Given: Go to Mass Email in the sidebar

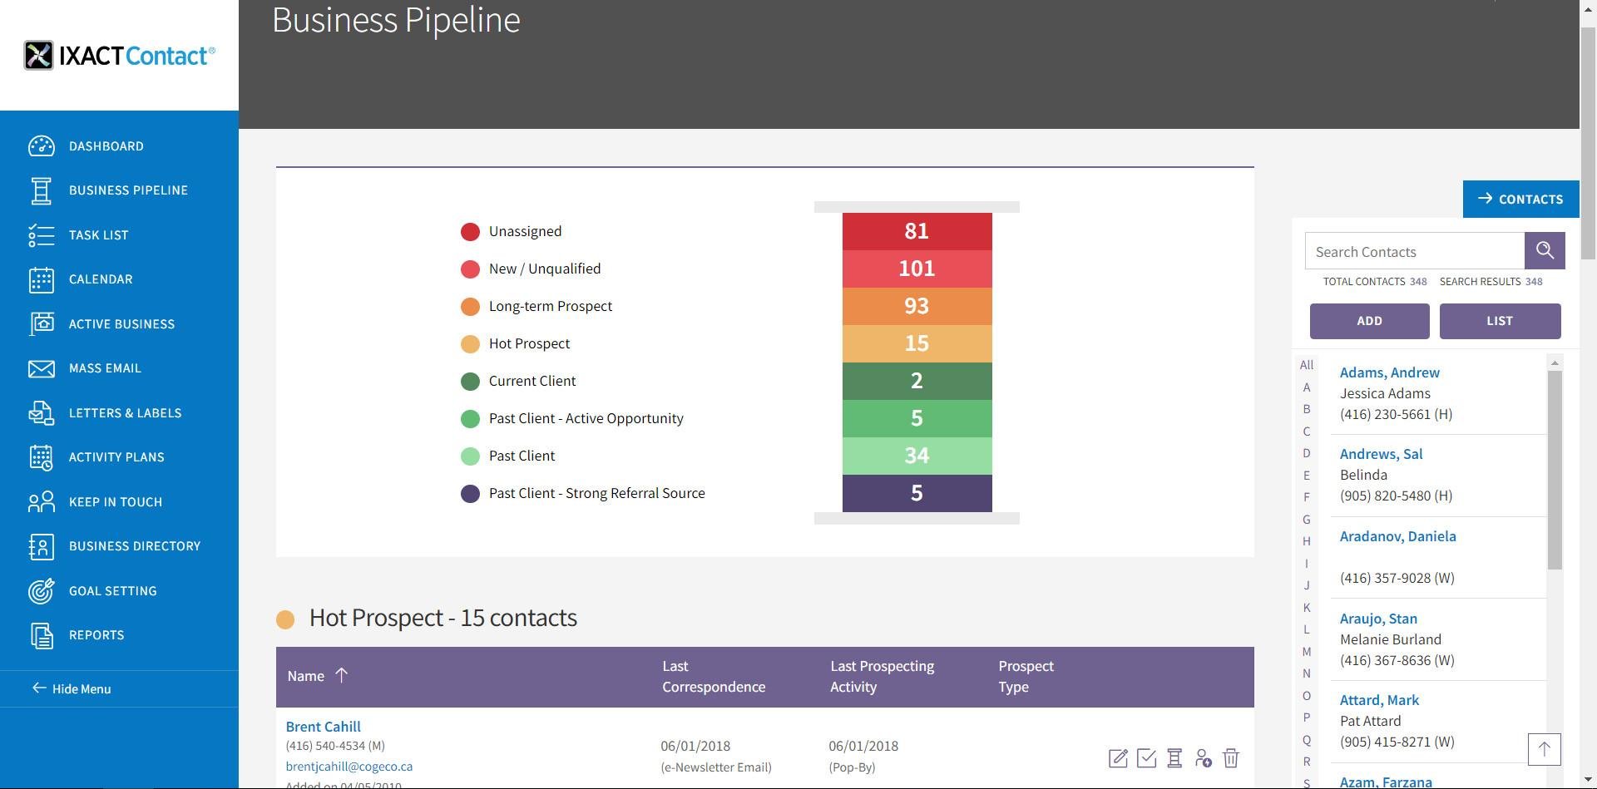Looking at the screenshot, I should click(x=105, y=368).
